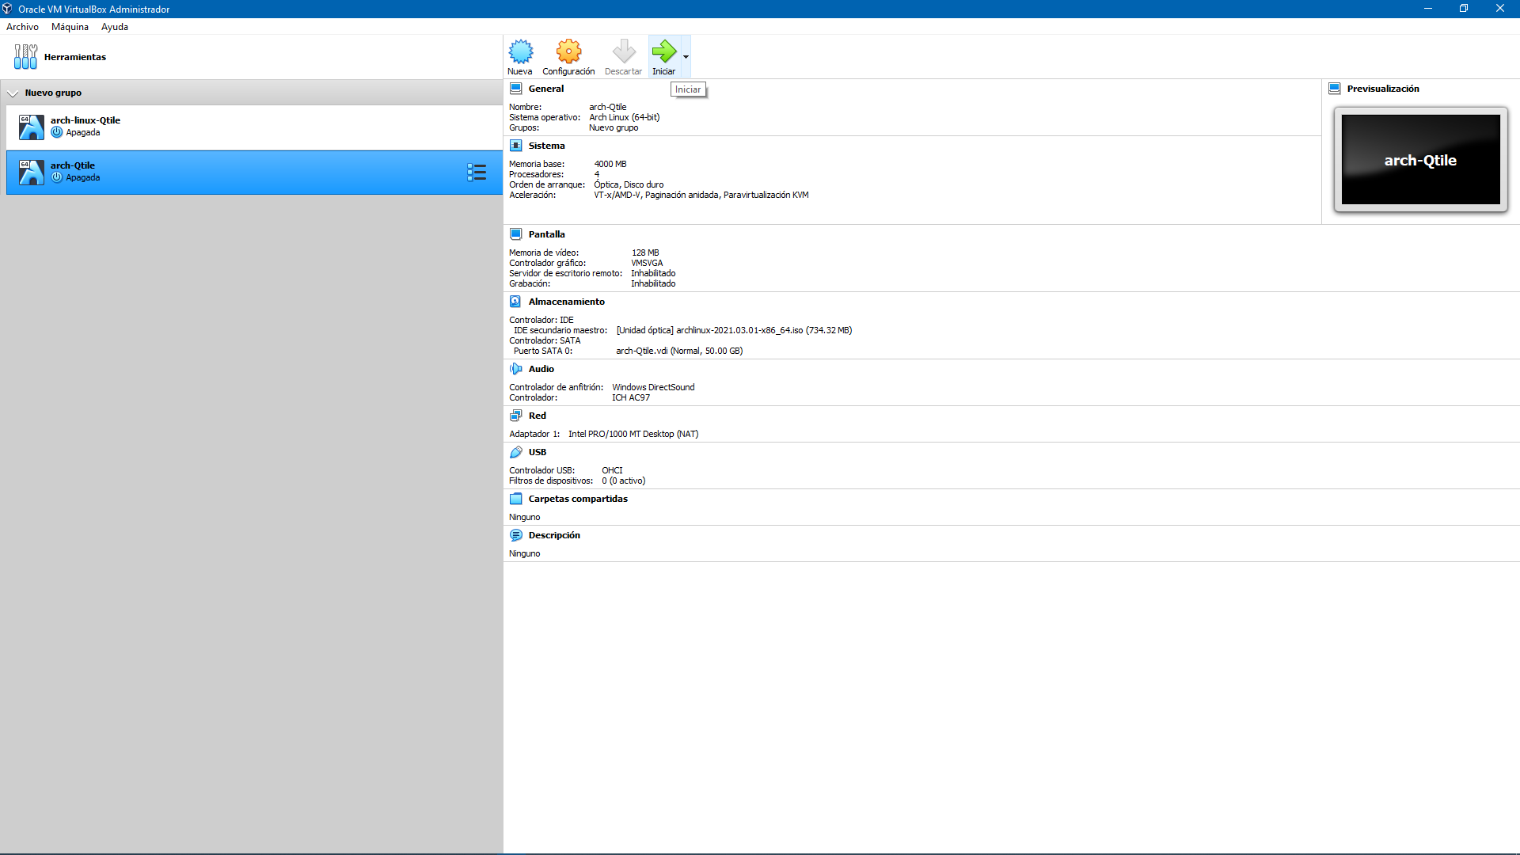Open the Ayuda menu
The width and height of the screenshot is (1520, 855).
coord(114,27)
